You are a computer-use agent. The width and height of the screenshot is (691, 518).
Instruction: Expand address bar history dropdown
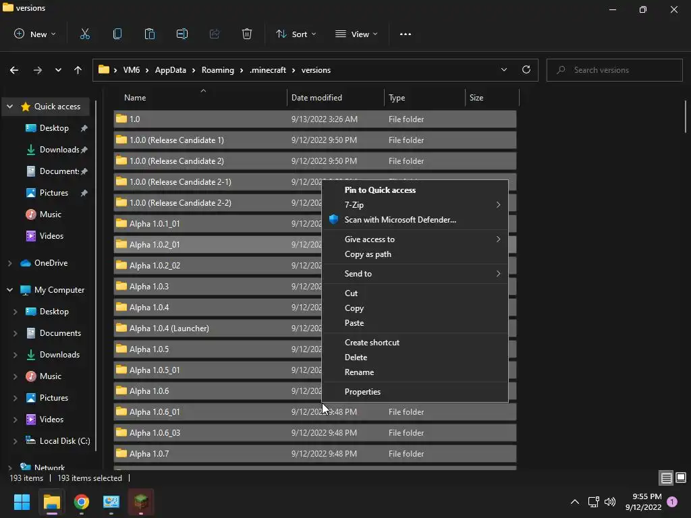(x=503, y=69)
